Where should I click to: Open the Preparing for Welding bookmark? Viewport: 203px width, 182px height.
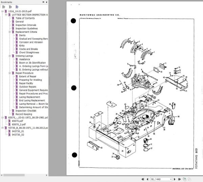30,80
